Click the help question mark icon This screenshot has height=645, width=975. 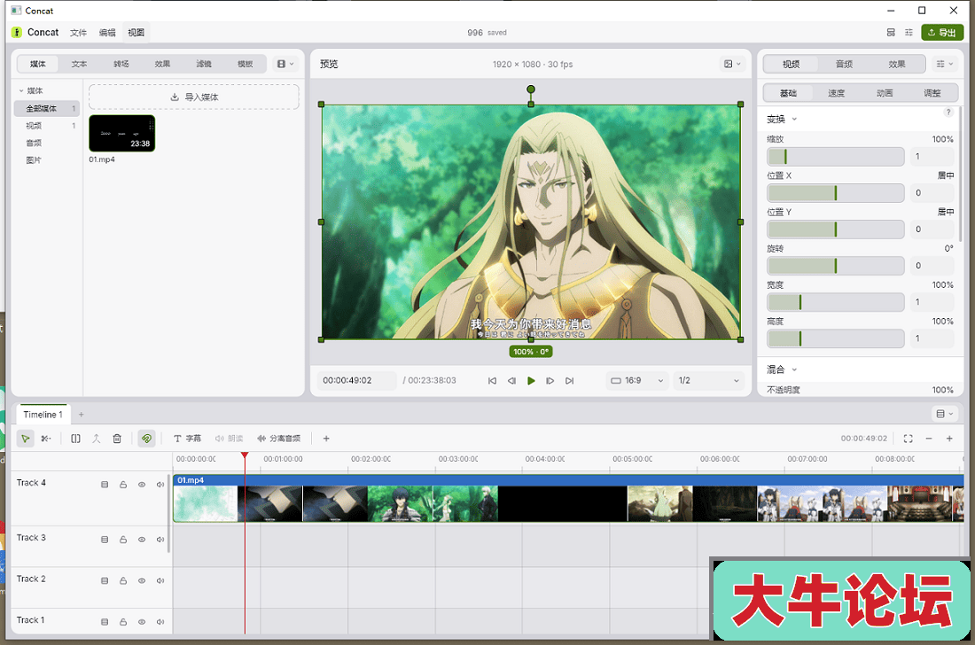click(x=948, y=113)
